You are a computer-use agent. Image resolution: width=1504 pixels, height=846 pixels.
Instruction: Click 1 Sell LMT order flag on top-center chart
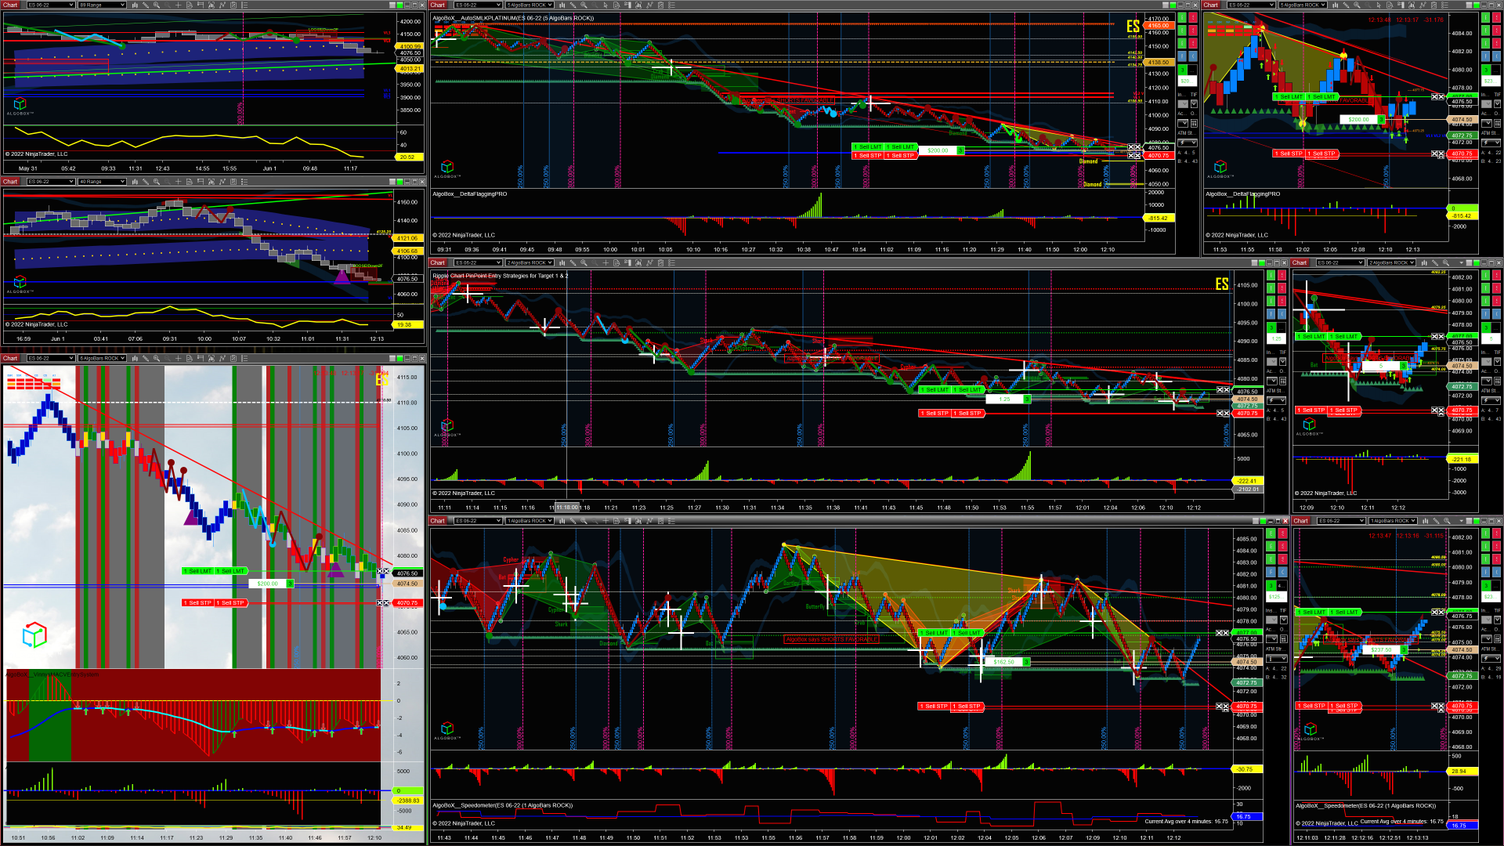click(x=868, y=146)
